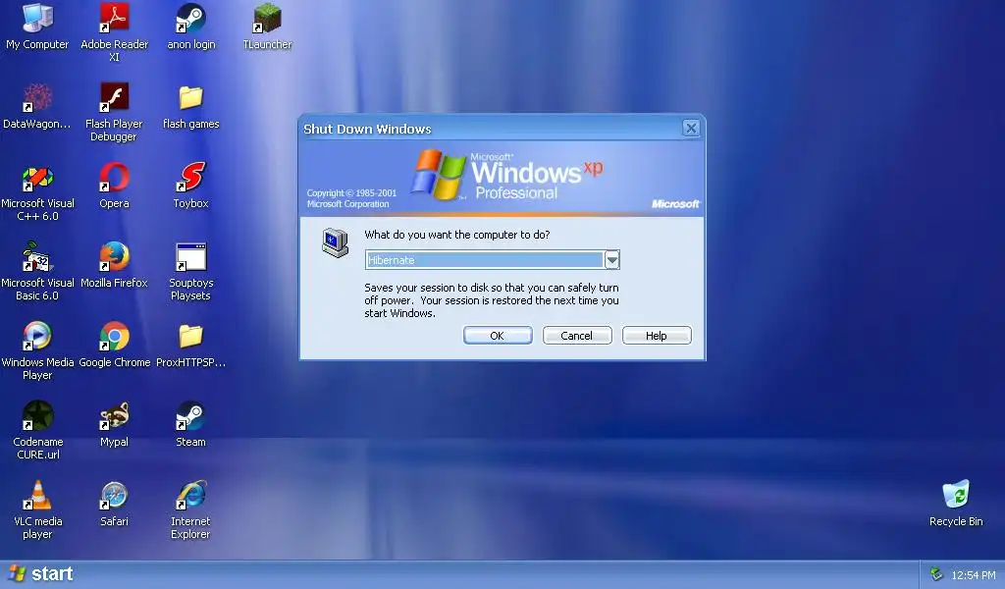Select the Toybox desktop icon
This screenshot has height=589, width=1005.
click(191, 178)
